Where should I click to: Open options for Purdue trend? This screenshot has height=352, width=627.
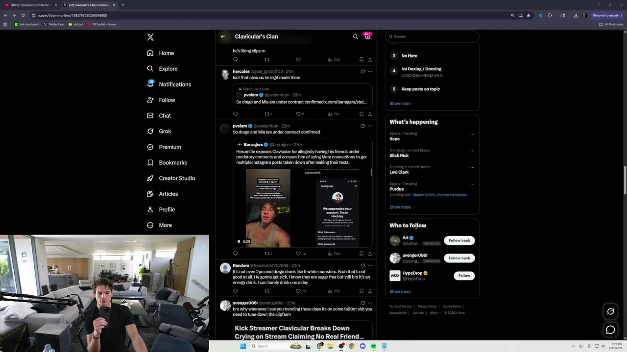tap(472, 184)
